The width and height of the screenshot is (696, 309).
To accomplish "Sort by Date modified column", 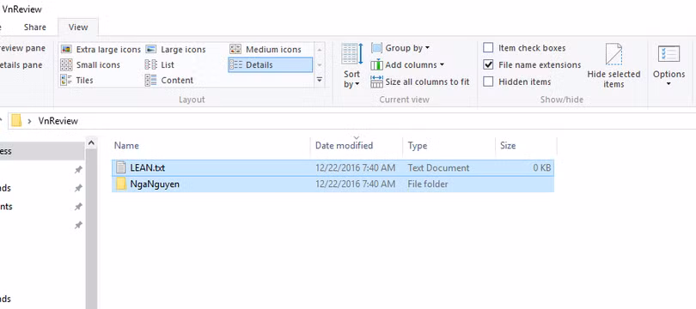I will tap(357, 145).
